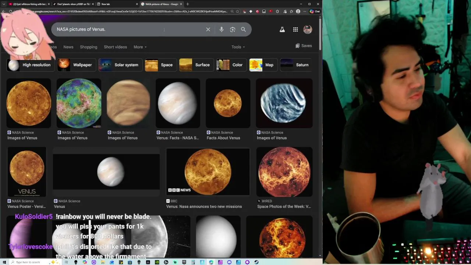Open the Google account profile avatar
The height and width of the screenshot is (265, 471).
click(x=308, y=29)
